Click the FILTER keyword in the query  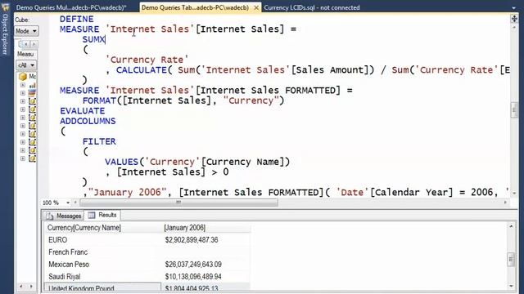pyautogui.click(x=99, y=141)
